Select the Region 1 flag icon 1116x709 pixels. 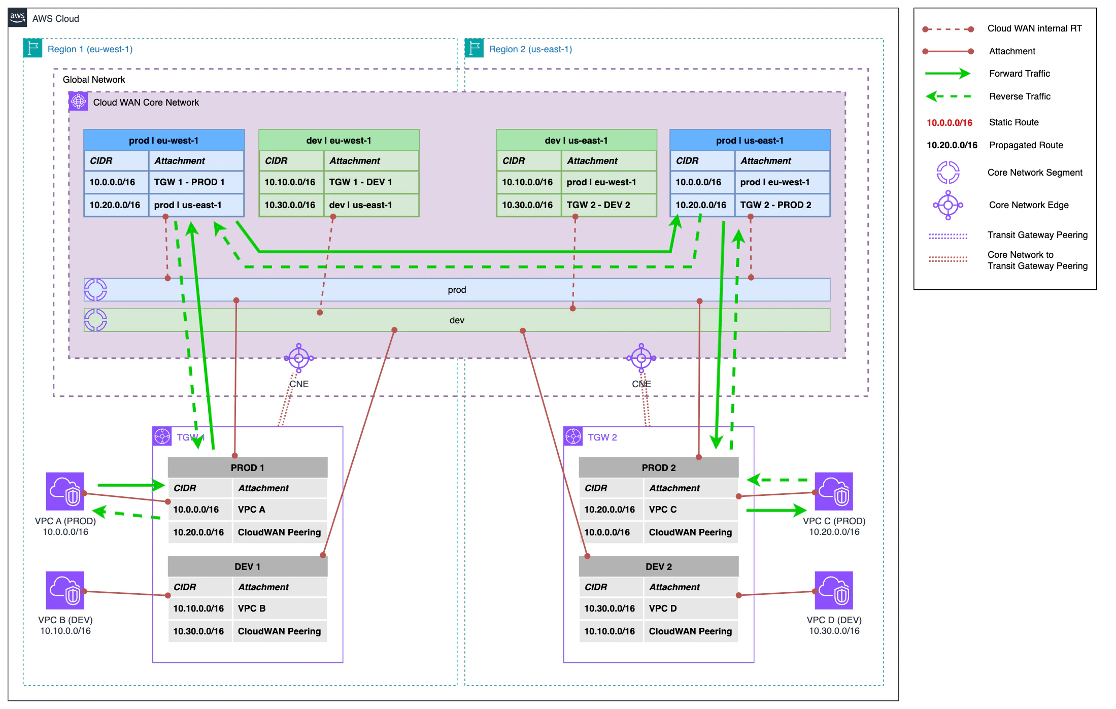pos(32,48)
